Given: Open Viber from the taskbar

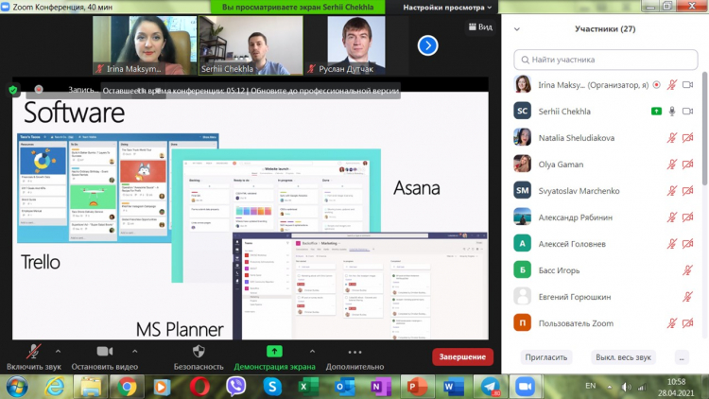Looking at the screenshot, I should point(234,386).
